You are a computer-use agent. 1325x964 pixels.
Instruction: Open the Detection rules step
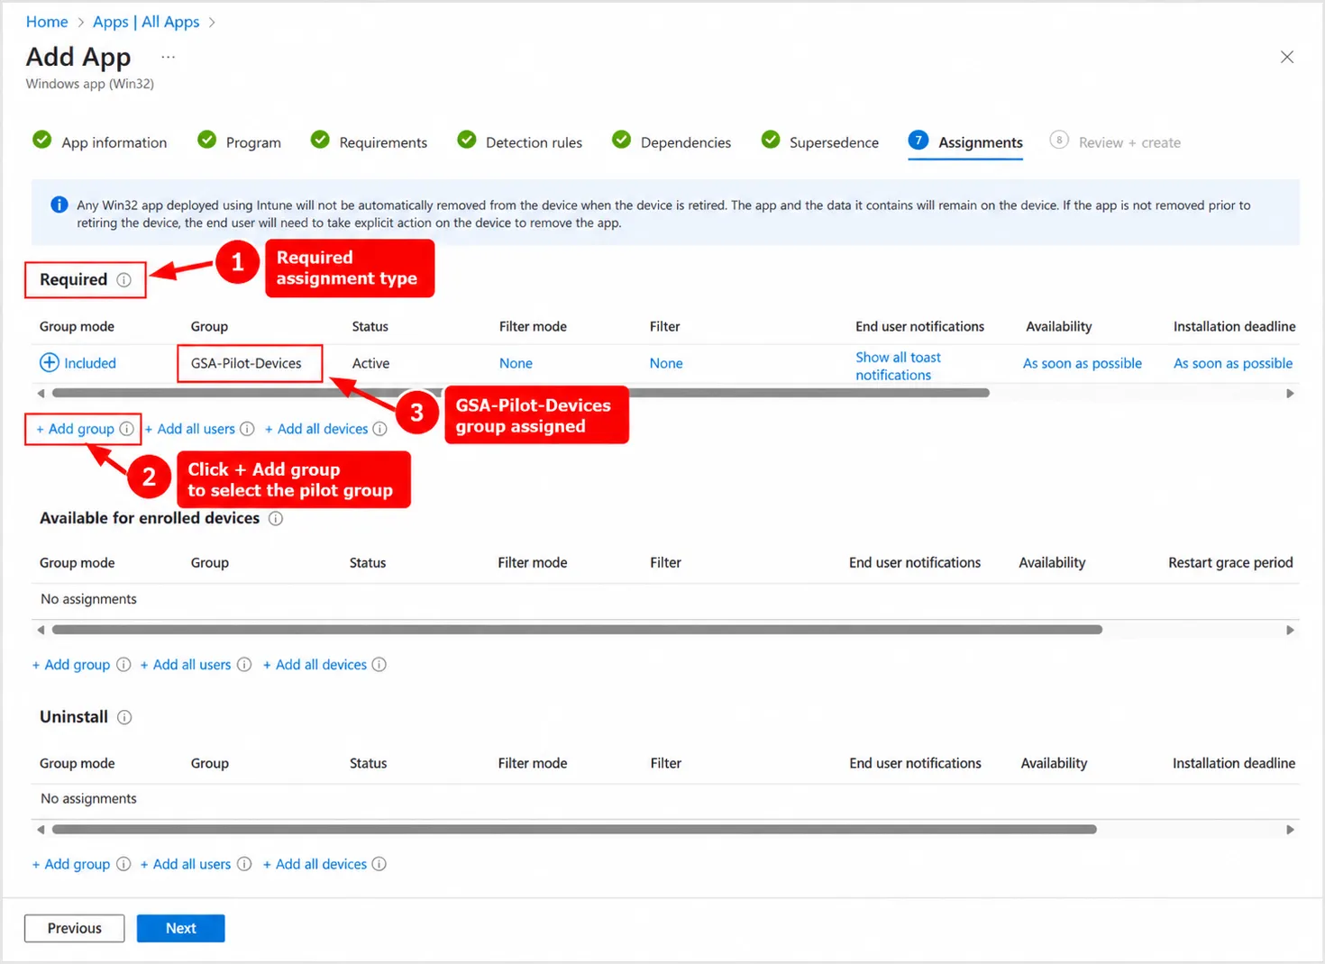tap(520, 141)
